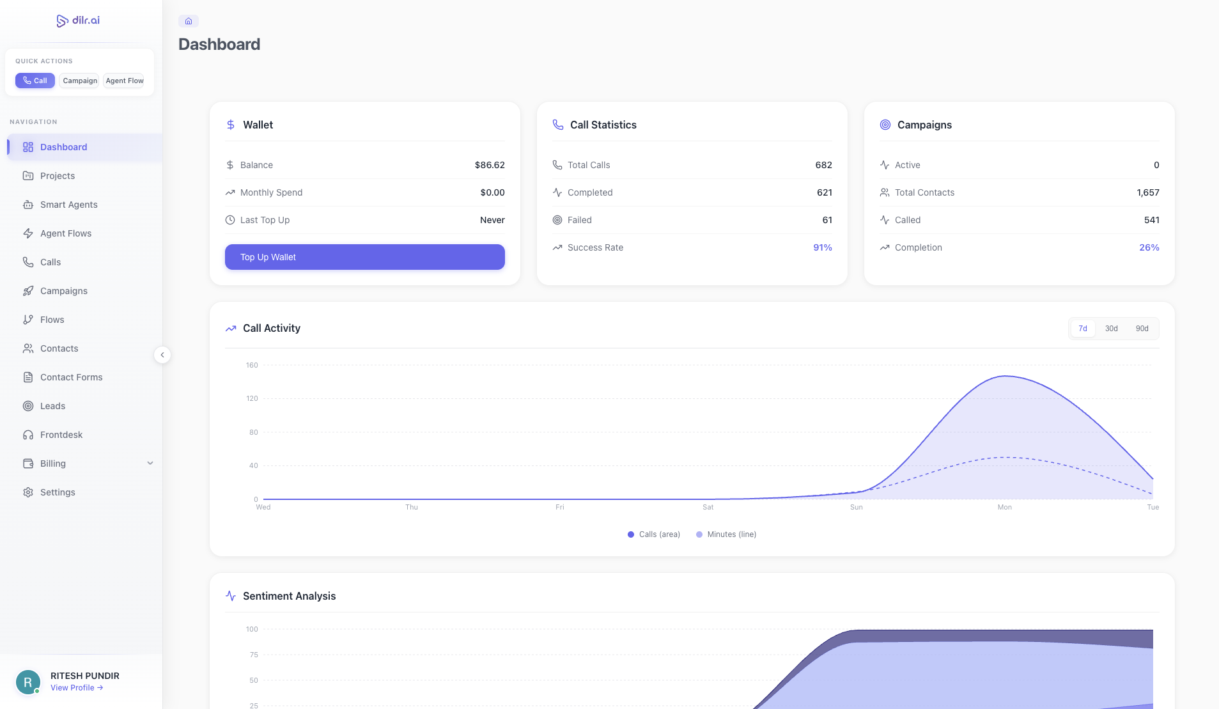Click the Mon label on Call Activity axis

1005,507
